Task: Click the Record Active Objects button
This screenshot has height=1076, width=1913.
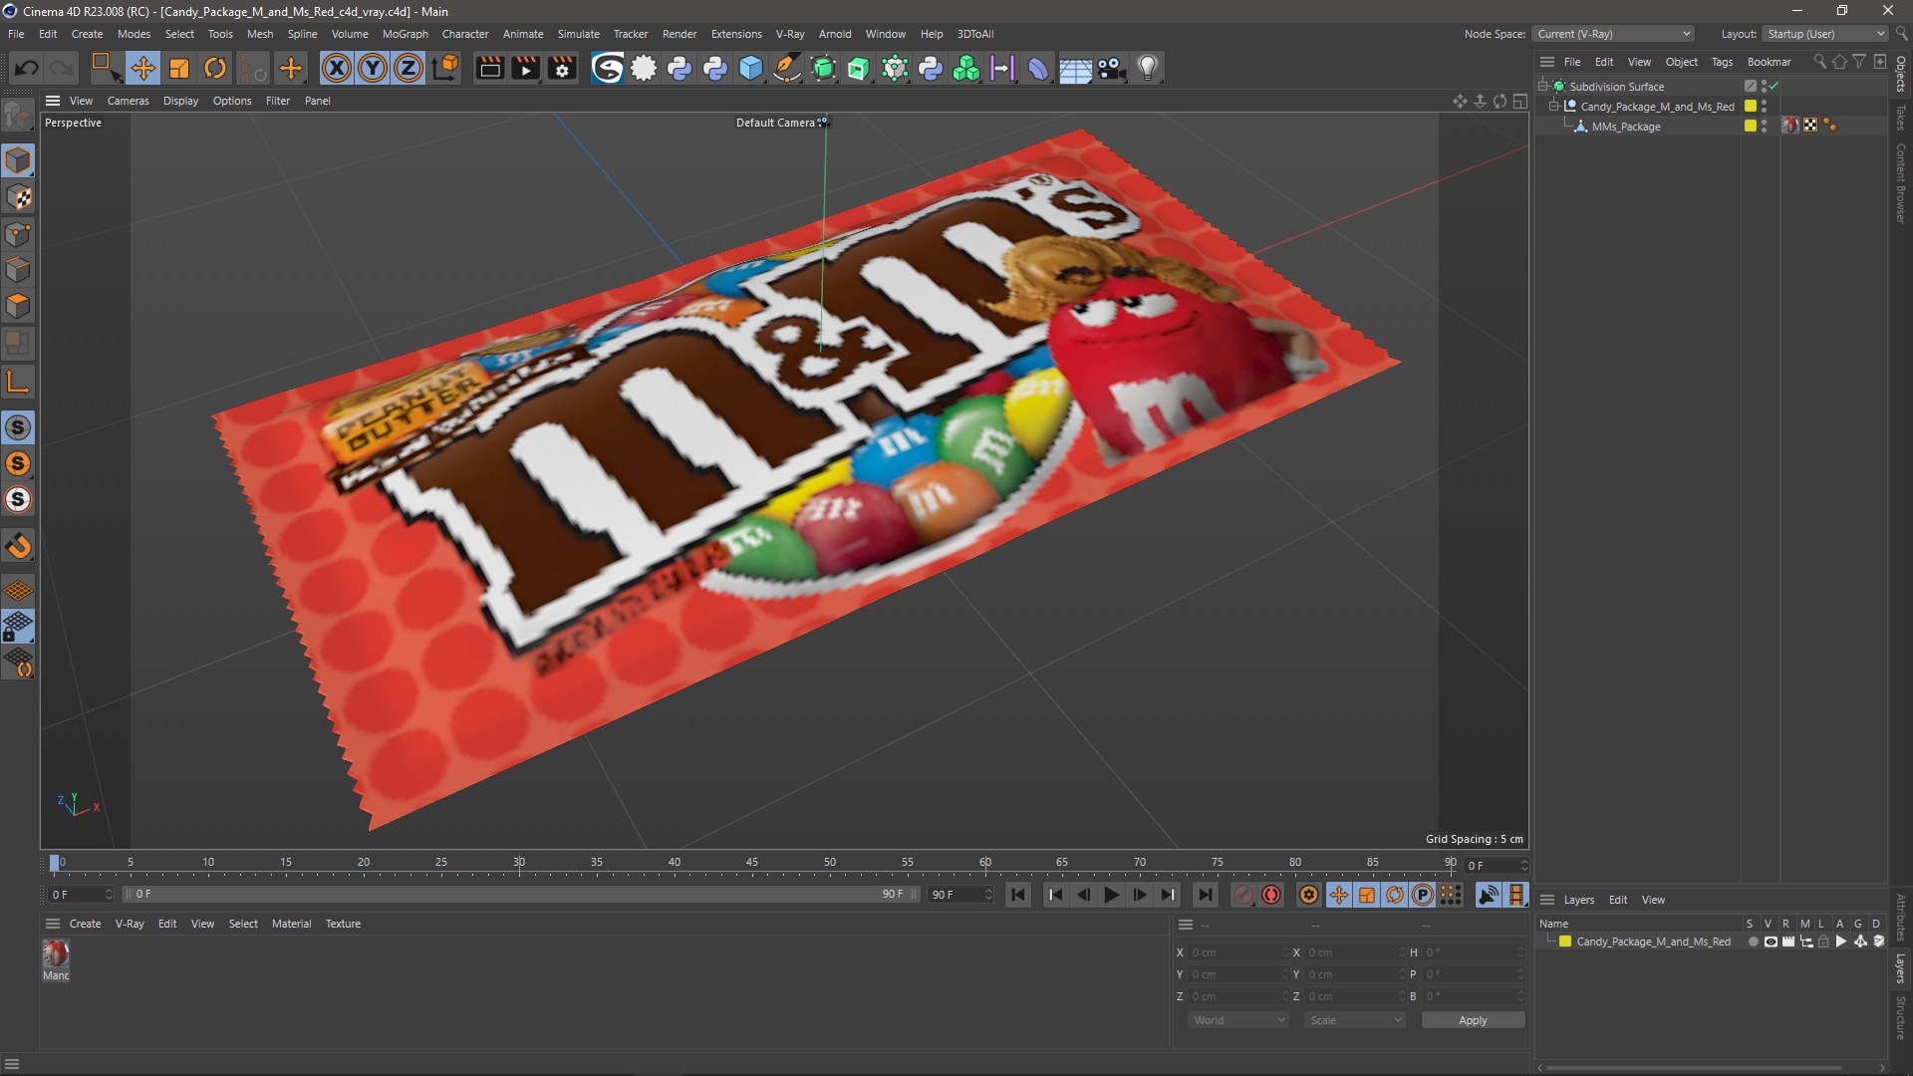Action: pyautogui.click(x=1242, y=895)
